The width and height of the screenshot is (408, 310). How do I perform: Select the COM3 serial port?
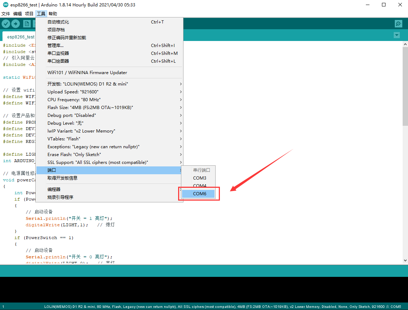point(198,178)
